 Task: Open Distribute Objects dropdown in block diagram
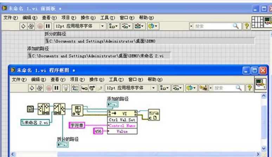tap(177, 88)
